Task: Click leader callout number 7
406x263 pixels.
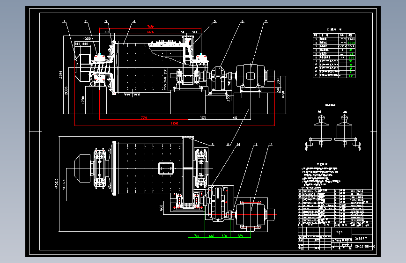Action: (266, 22)
